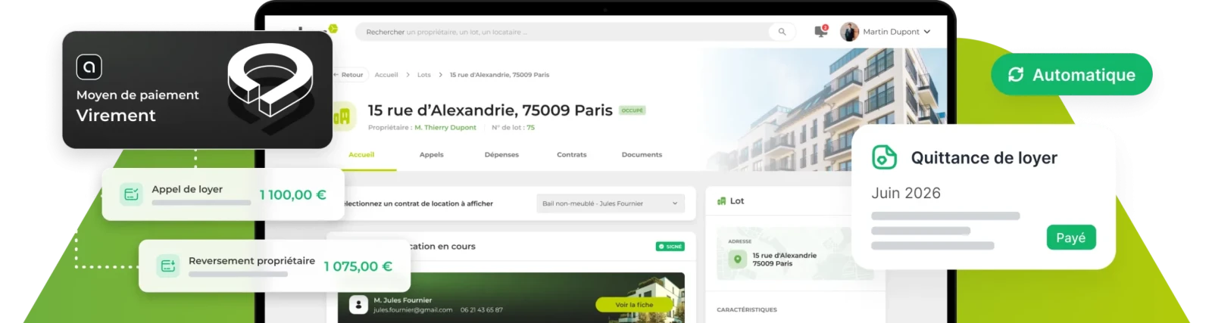The width and height of the screenshot is (1212, 323).
Task: Switch to the Dépenses tab
Action: point(501,154)
